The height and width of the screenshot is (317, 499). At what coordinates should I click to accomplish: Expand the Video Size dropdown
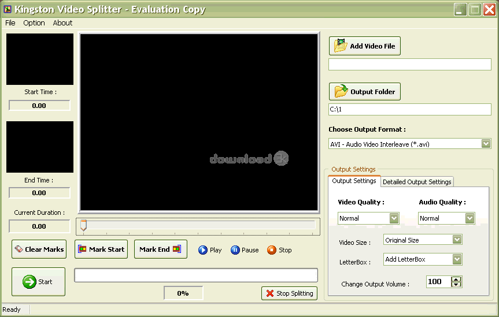pyautogui.click(x=457, y=240)
